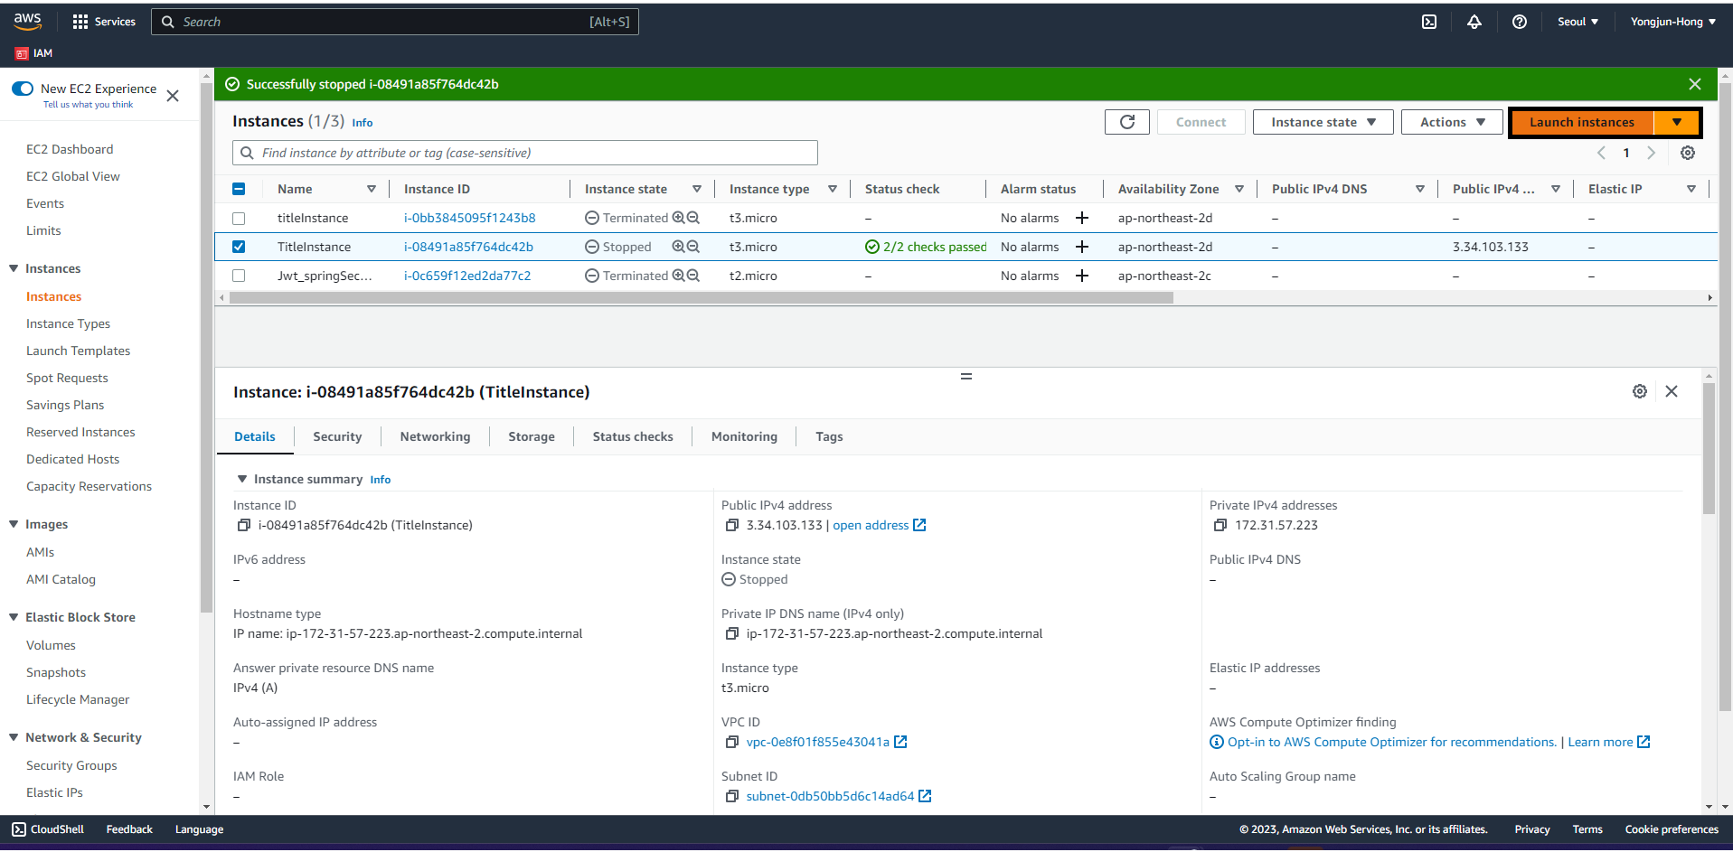The width and height of the screenshot is (1733, 852).
Task: Click the details panel vertical scrollbar
Action: 1709,448
